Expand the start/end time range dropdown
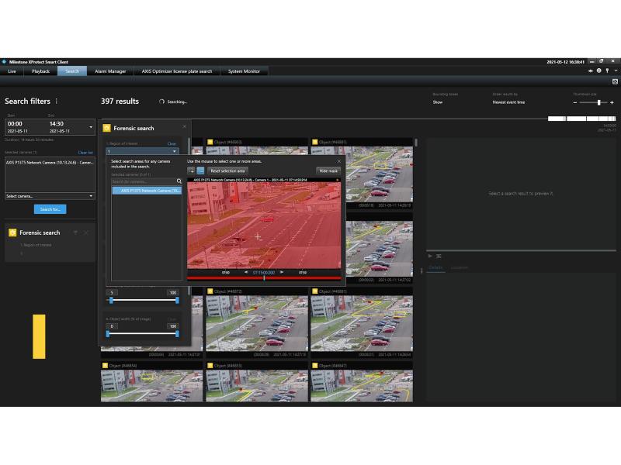 point(91,127)
